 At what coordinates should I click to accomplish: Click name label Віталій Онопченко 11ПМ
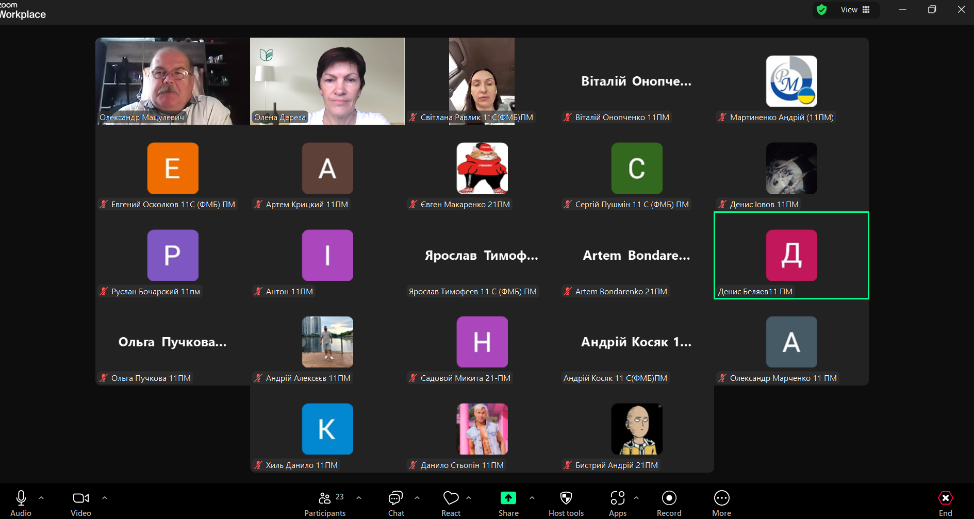622,118
